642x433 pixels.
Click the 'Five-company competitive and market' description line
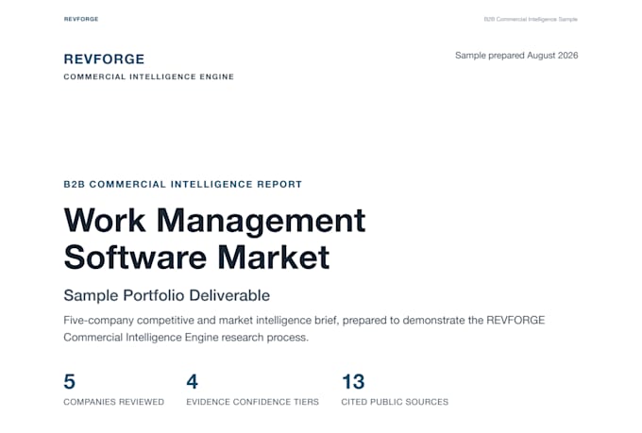click(x=304, y=320)
